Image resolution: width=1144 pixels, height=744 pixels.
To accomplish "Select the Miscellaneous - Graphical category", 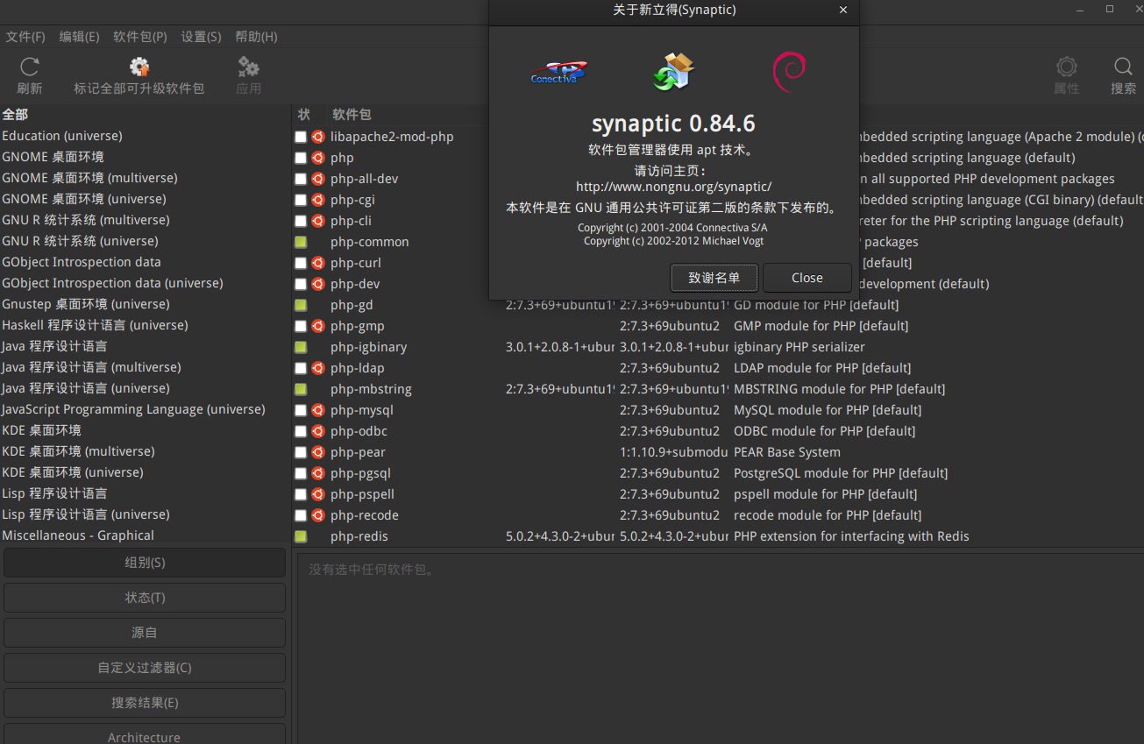I will [78, 535].
